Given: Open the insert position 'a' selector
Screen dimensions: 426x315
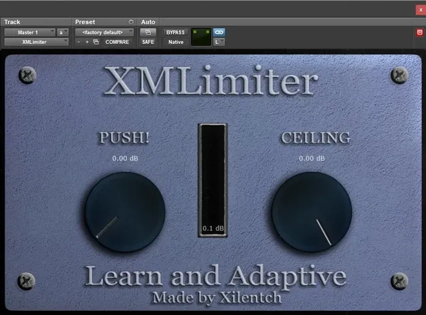Looking at the screenshot, I should [x=63, y=31].
